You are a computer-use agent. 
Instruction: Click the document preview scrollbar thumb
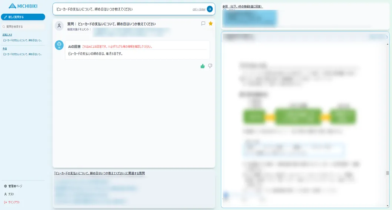tap(387, 173)
